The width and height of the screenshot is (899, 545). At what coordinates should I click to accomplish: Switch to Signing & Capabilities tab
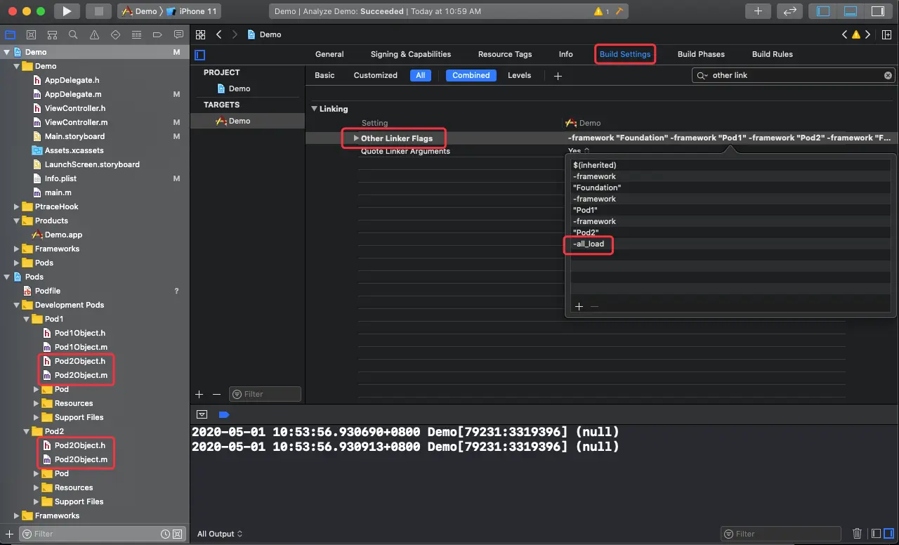click(x=411, y=54)
